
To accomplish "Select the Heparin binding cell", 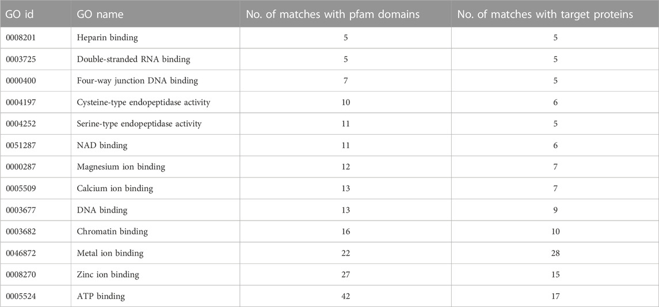I will (x=155, y=38).
